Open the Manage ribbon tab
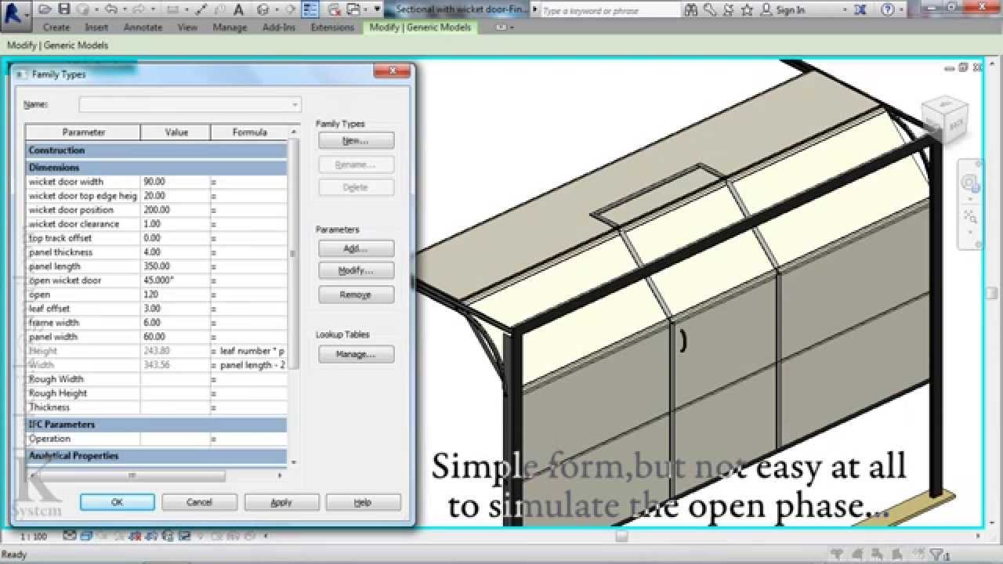Viewport: 1003px width, 564px height. (230, 27)
